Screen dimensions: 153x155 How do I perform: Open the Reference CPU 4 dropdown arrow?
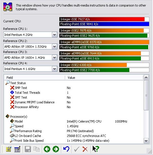pyautogui.click(x=55, y=69)
